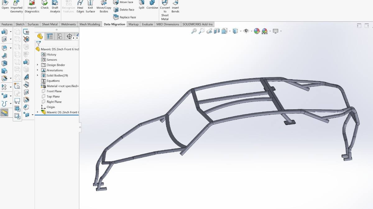Select Sensors in the feature tree

(x=49, y=60)
